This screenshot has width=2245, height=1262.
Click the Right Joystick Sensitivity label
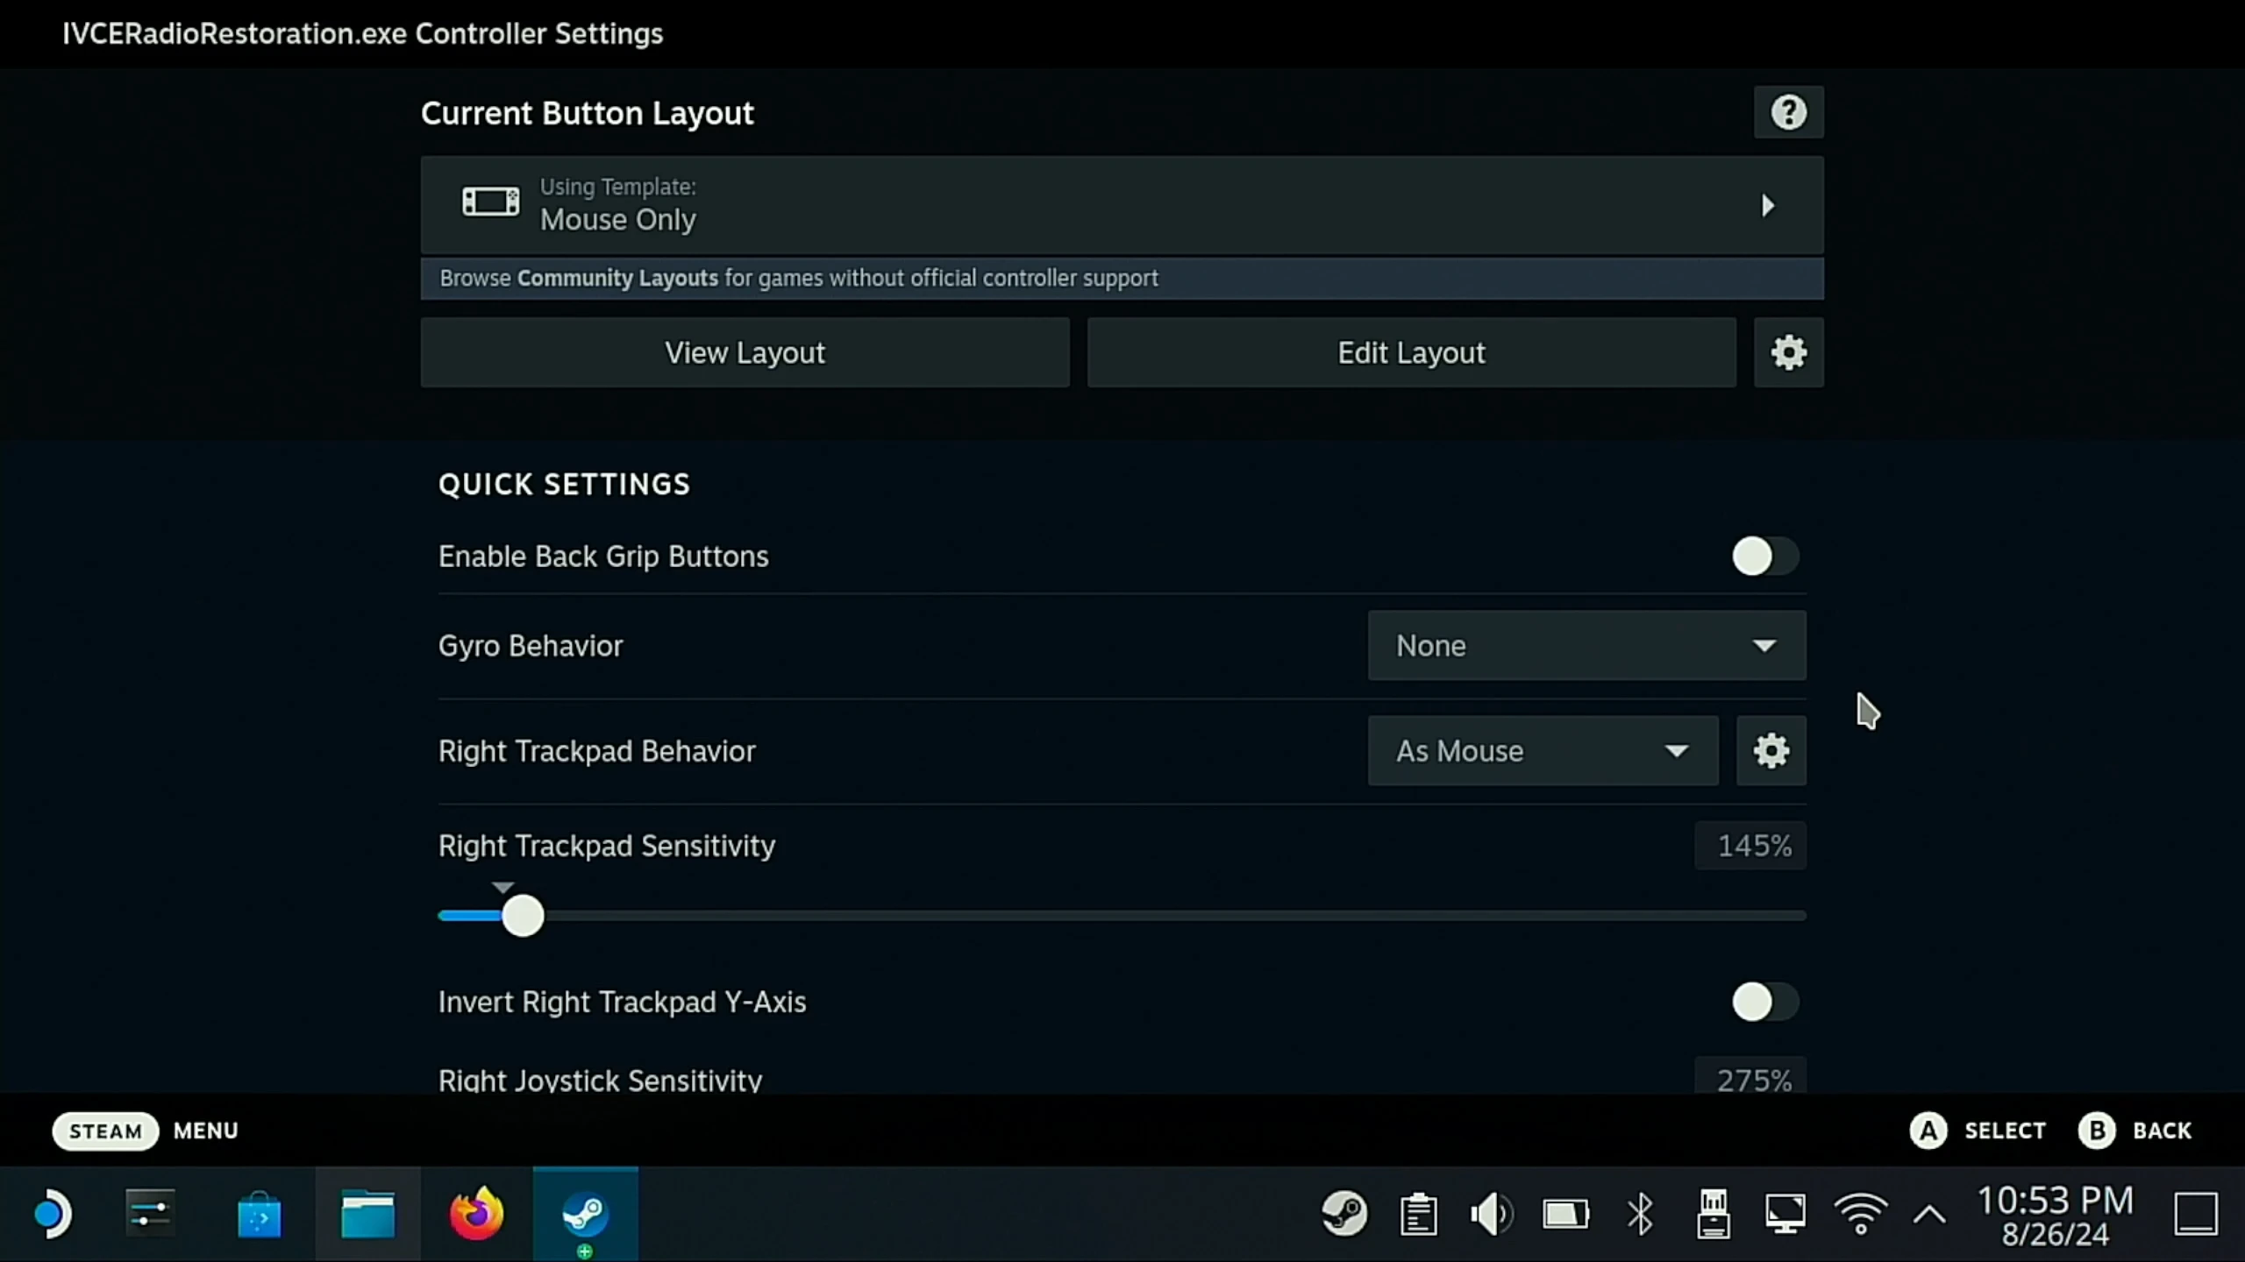point(600,1080)
